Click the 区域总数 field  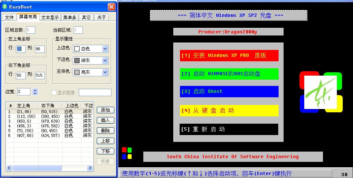point(30,30)
